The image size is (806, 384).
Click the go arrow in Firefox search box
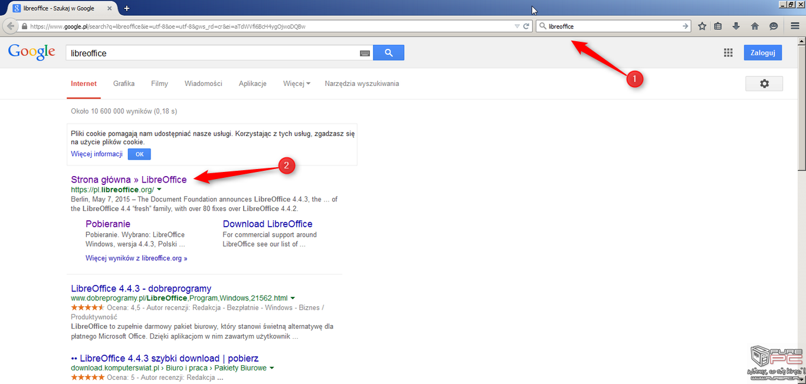(685, 27)
